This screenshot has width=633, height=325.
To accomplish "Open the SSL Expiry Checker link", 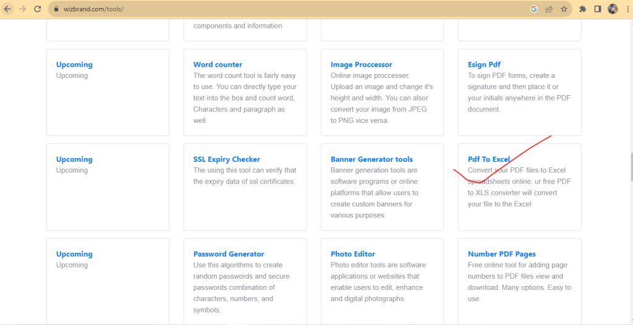I will tap(226, 159).
